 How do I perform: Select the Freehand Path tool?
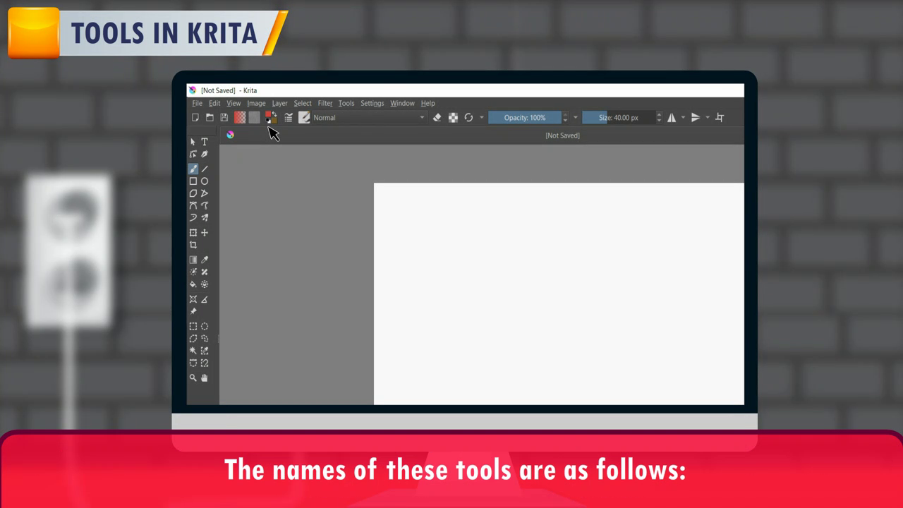[x=205, y=205]
